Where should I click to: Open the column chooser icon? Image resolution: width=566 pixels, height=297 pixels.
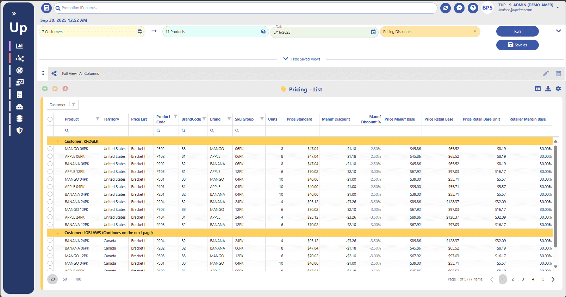pyautogui.click(x=538, y=89)
